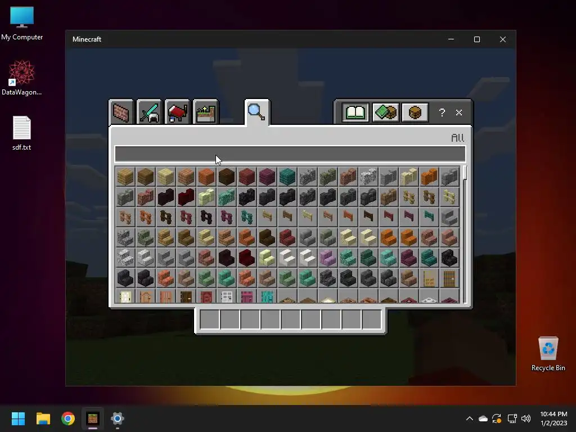
Task: Select the teal Warped Door item
Action: 267,296
